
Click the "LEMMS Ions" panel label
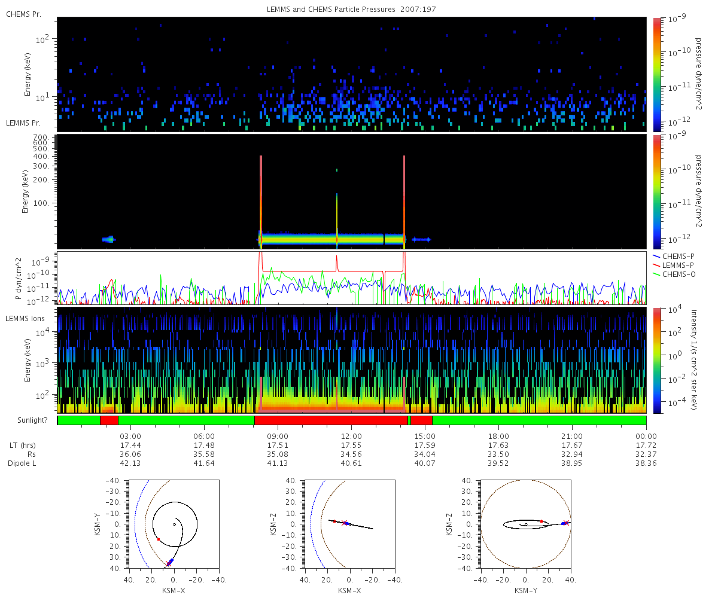[x=25, y=318]
